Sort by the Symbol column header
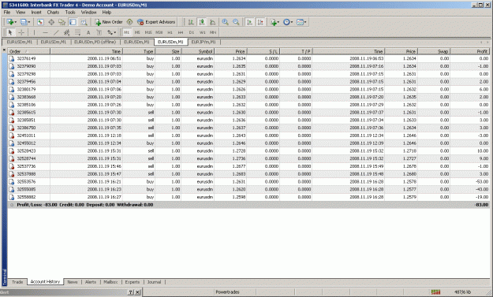 tap(198, 51)
